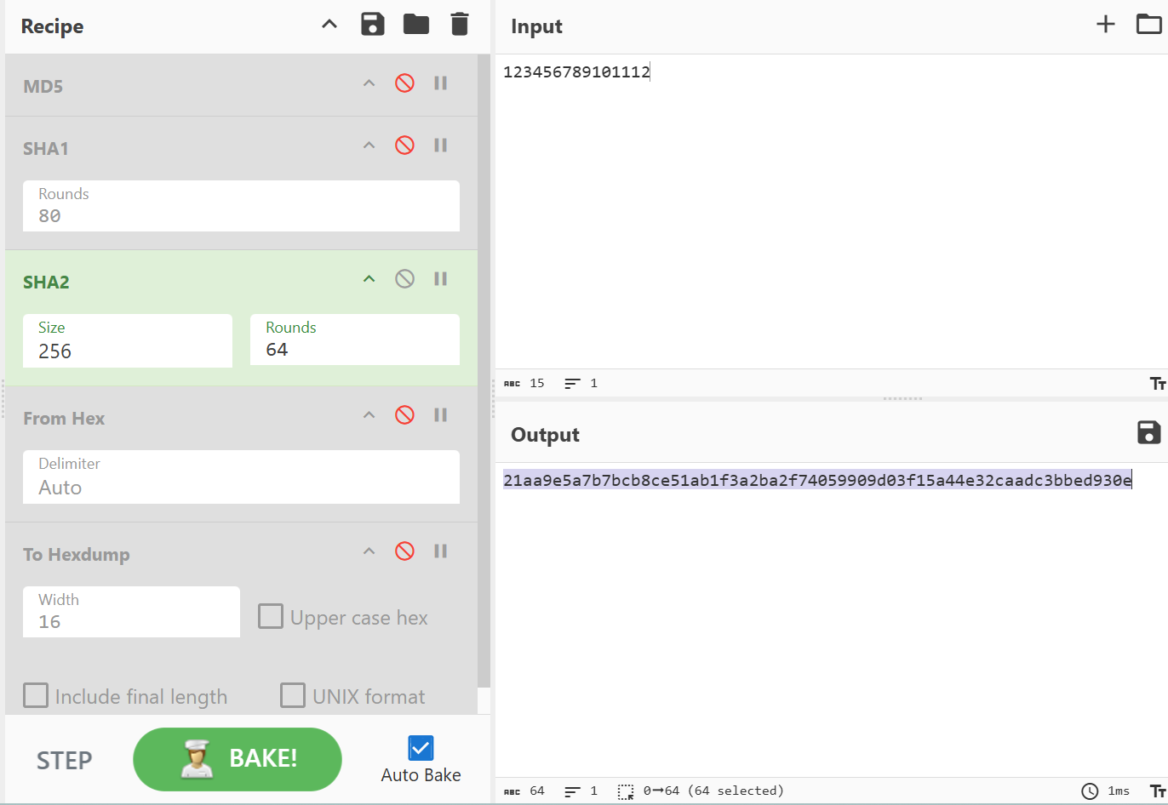Click the From Hex operation title
Image resolution: width=1168 pixels, height=805 pixels.
(64, 419)
